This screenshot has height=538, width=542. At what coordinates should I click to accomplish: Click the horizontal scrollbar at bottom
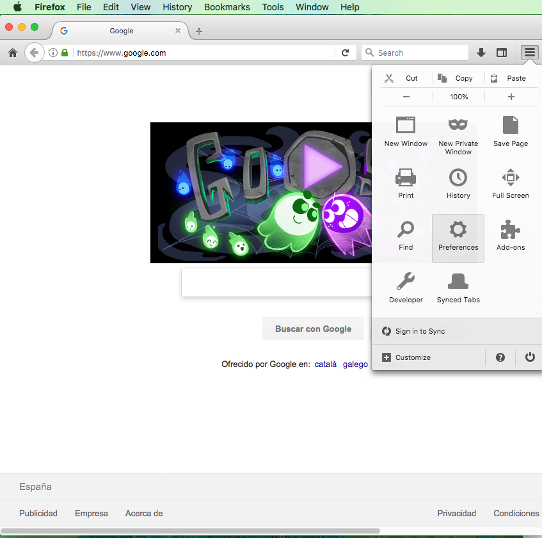point(190,531)
